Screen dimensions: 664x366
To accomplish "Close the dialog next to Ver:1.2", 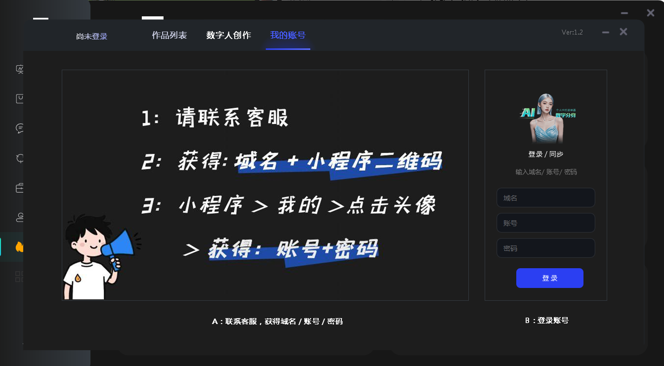I will coord(623,32).
